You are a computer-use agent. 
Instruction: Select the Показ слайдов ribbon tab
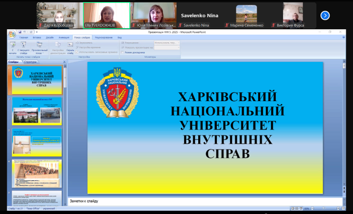pyautogui.click(x=82, y=38)
